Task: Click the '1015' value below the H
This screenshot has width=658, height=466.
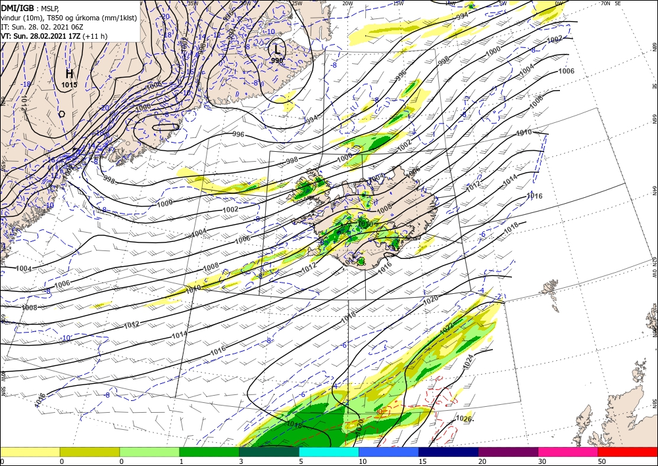Action: pyautogui.click(x=69, y=85)
